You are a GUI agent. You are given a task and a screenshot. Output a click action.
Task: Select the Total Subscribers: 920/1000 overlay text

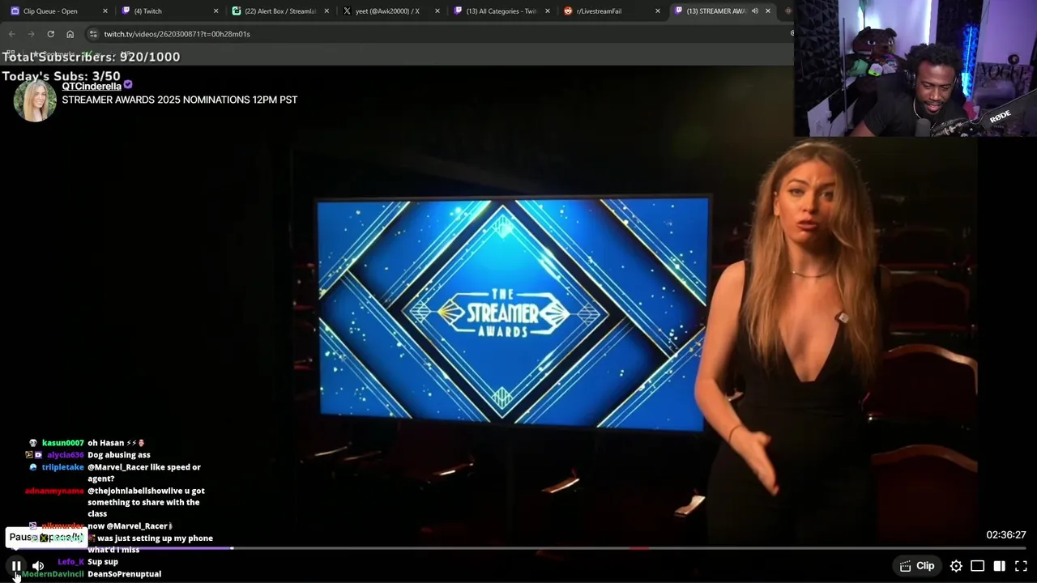click(91, 57)
